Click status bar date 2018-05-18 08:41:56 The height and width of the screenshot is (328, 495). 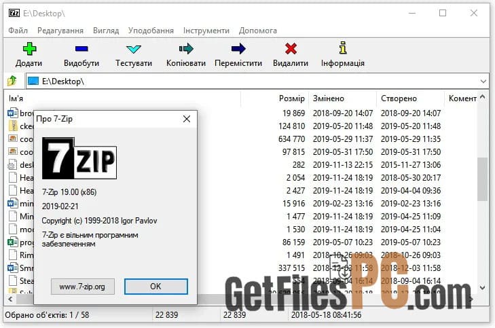[x=326, y=314]
